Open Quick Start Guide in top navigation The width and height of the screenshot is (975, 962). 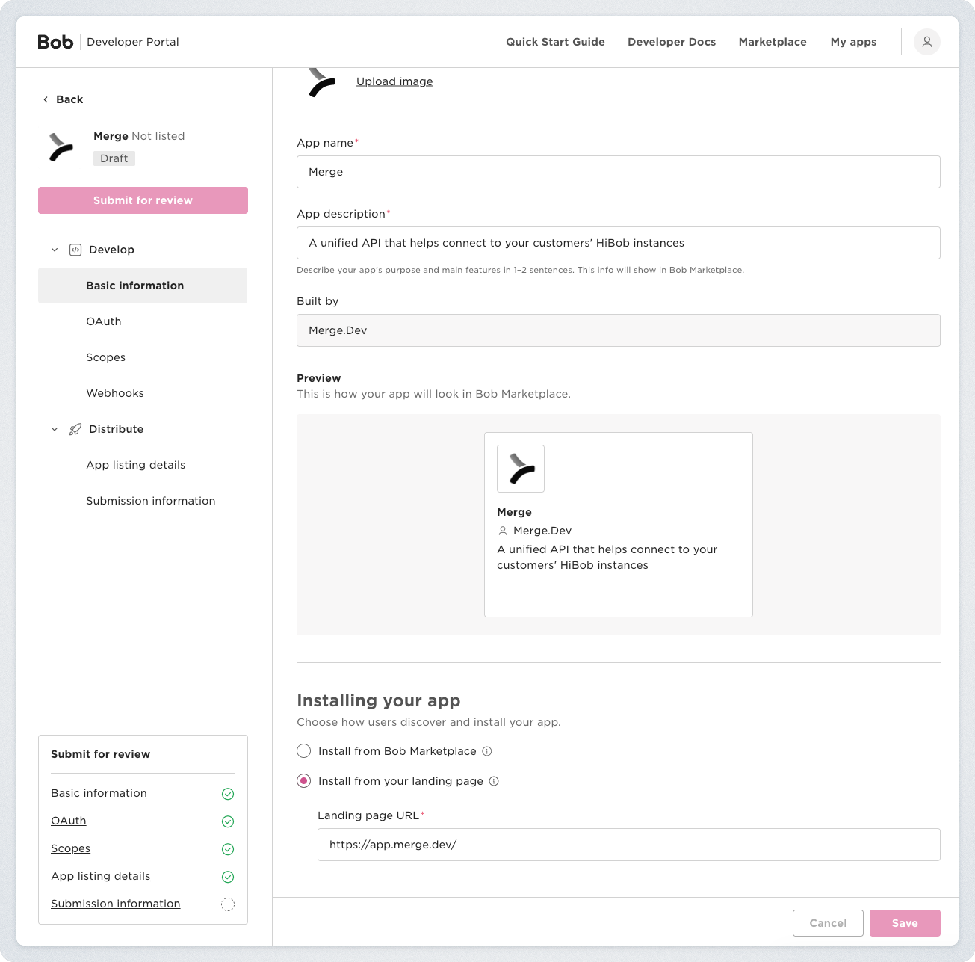[555, 42]
